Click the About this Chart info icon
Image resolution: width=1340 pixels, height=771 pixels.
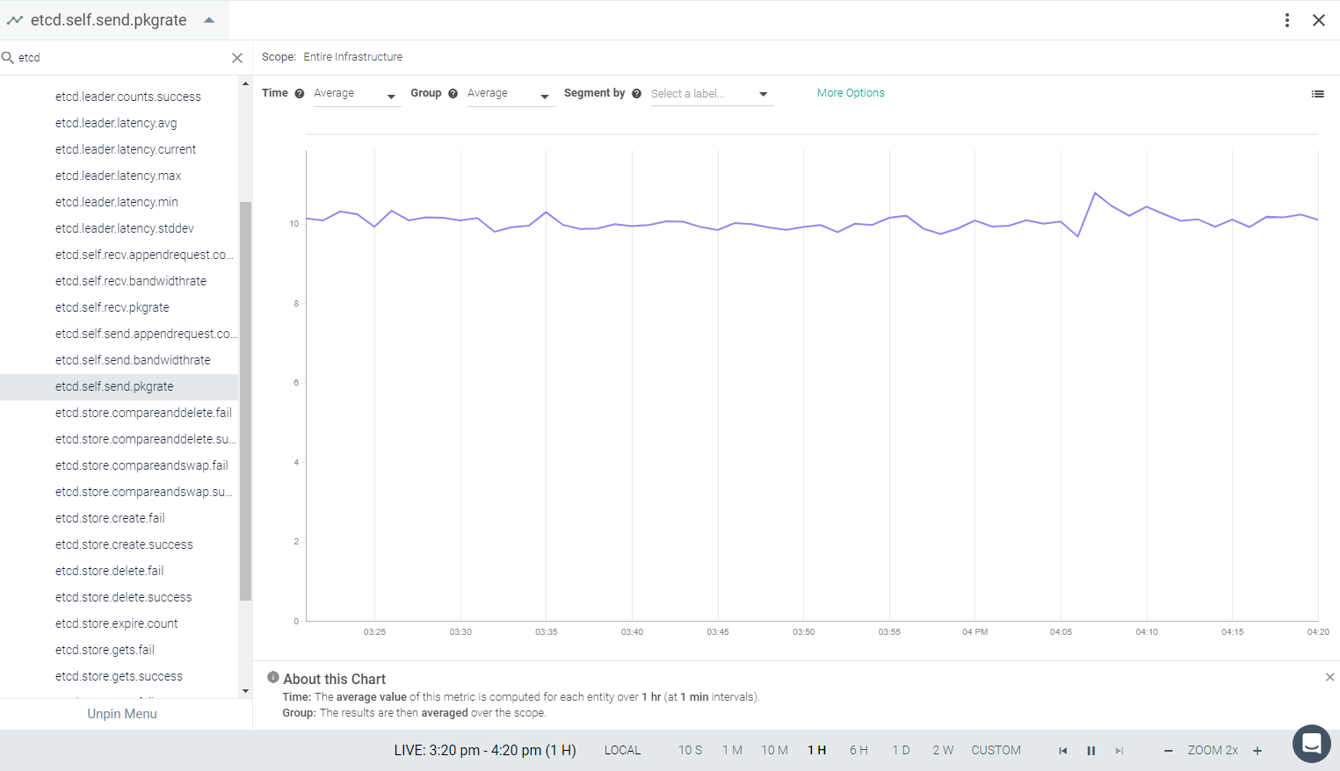[273, 677]
